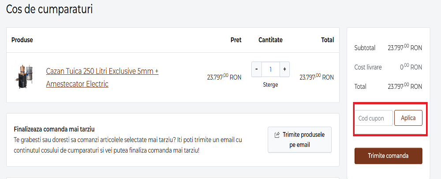Select the Cantitate column header
The width and height of the screenshot is (441, 179).
270,40
